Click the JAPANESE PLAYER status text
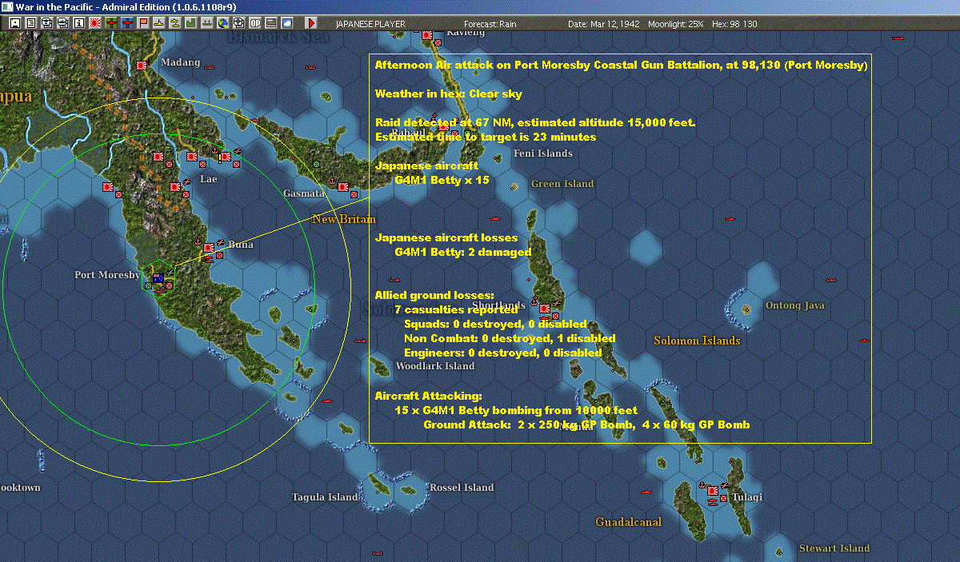Screen dimensions: 960x562 370,24
